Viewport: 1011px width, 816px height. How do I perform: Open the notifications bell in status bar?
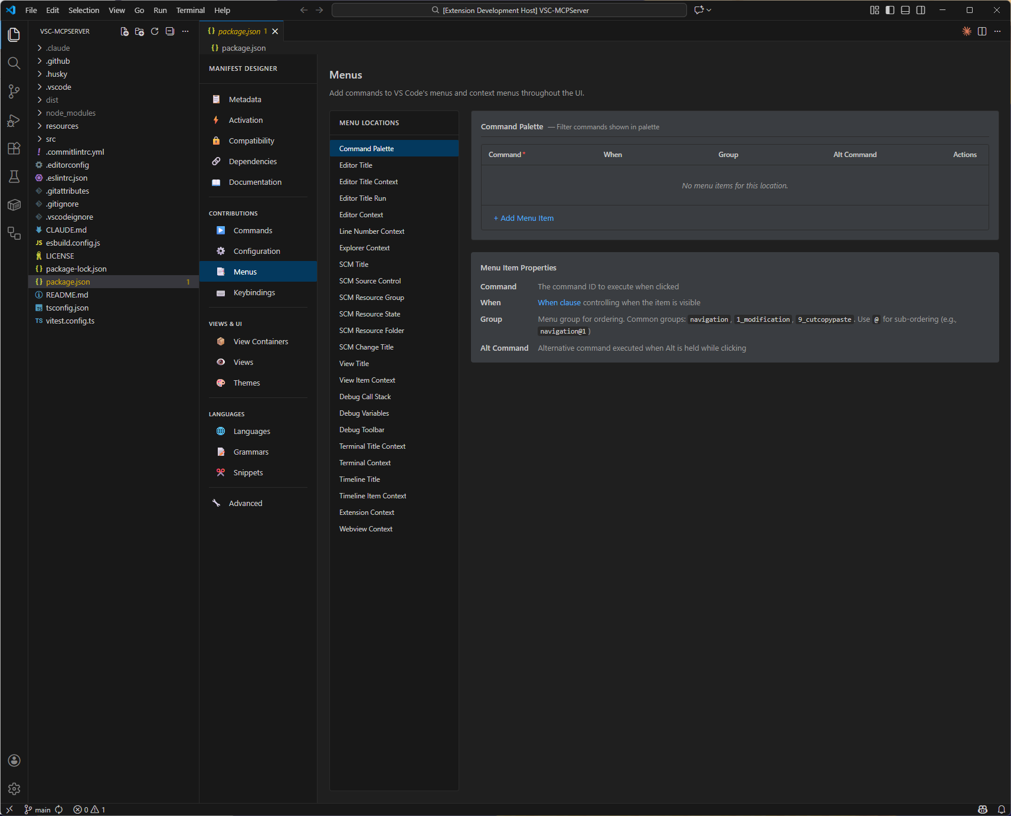(1002, 810)
